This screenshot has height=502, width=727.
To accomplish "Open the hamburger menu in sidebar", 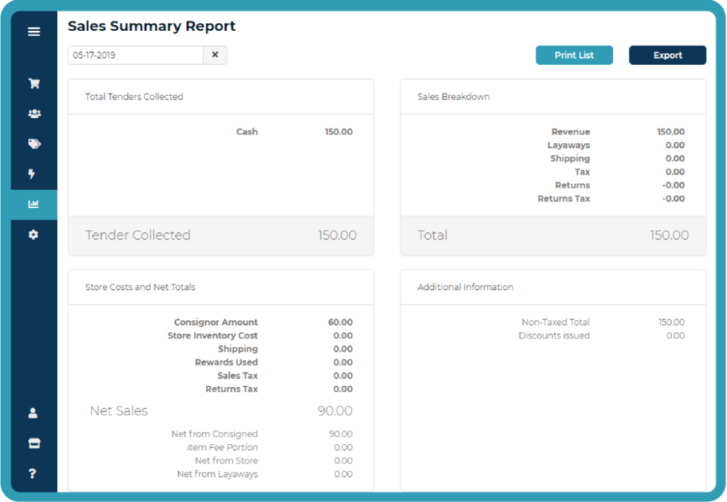I will (x=34, y=31).
